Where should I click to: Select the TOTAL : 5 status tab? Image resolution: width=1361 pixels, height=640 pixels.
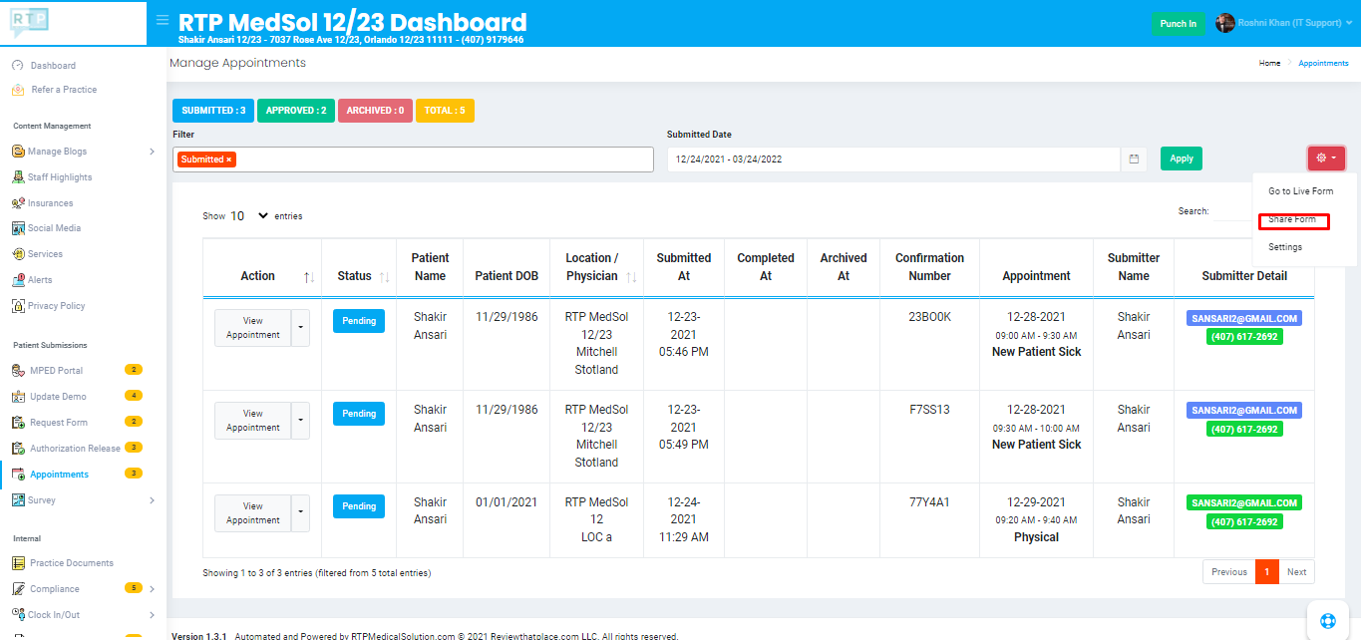click(x=445, y=111)
